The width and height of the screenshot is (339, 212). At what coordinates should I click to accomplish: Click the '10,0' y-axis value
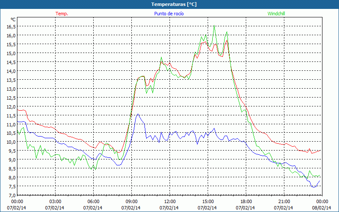11,142
